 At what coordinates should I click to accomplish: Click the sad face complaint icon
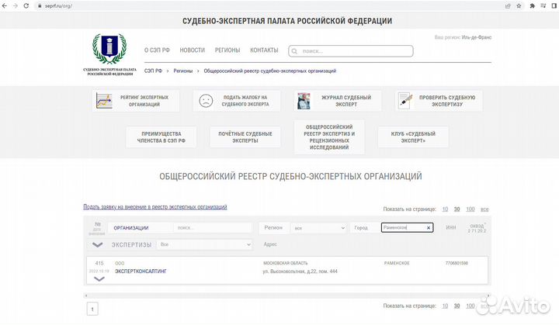pyautogui.click(x=206, y=101)
